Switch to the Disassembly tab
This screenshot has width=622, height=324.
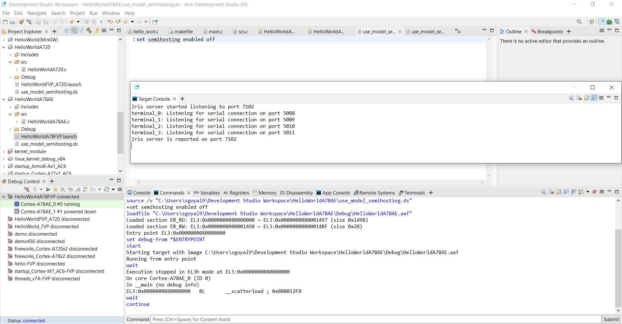296,193
